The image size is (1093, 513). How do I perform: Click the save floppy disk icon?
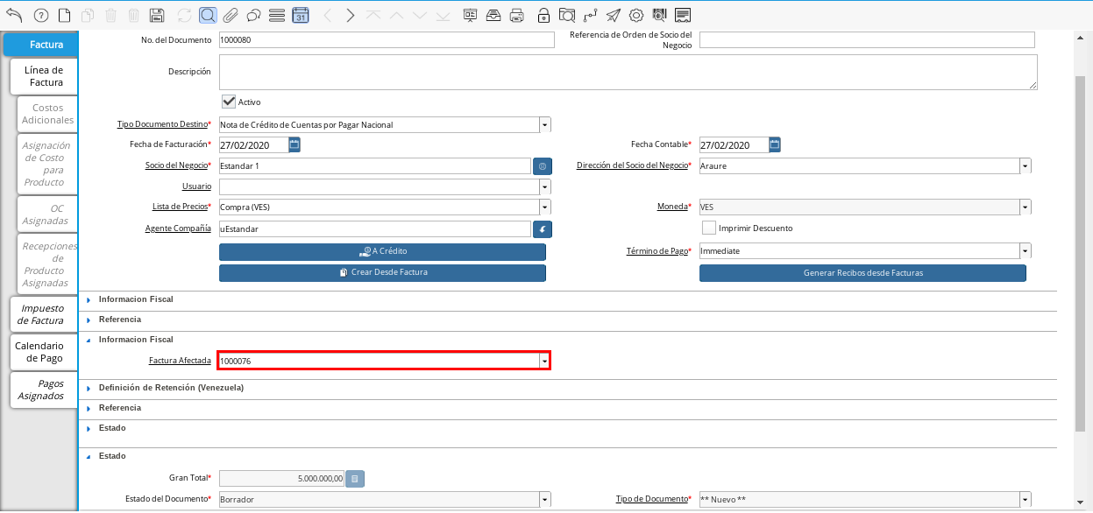pyautogui.click(x=157, y=15)
